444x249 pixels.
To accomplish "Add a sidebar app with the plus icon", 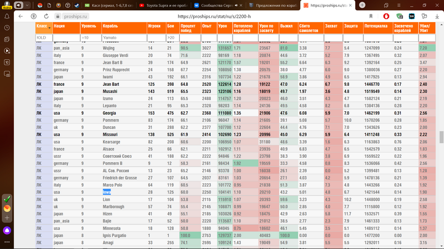I will pos(7,218).
